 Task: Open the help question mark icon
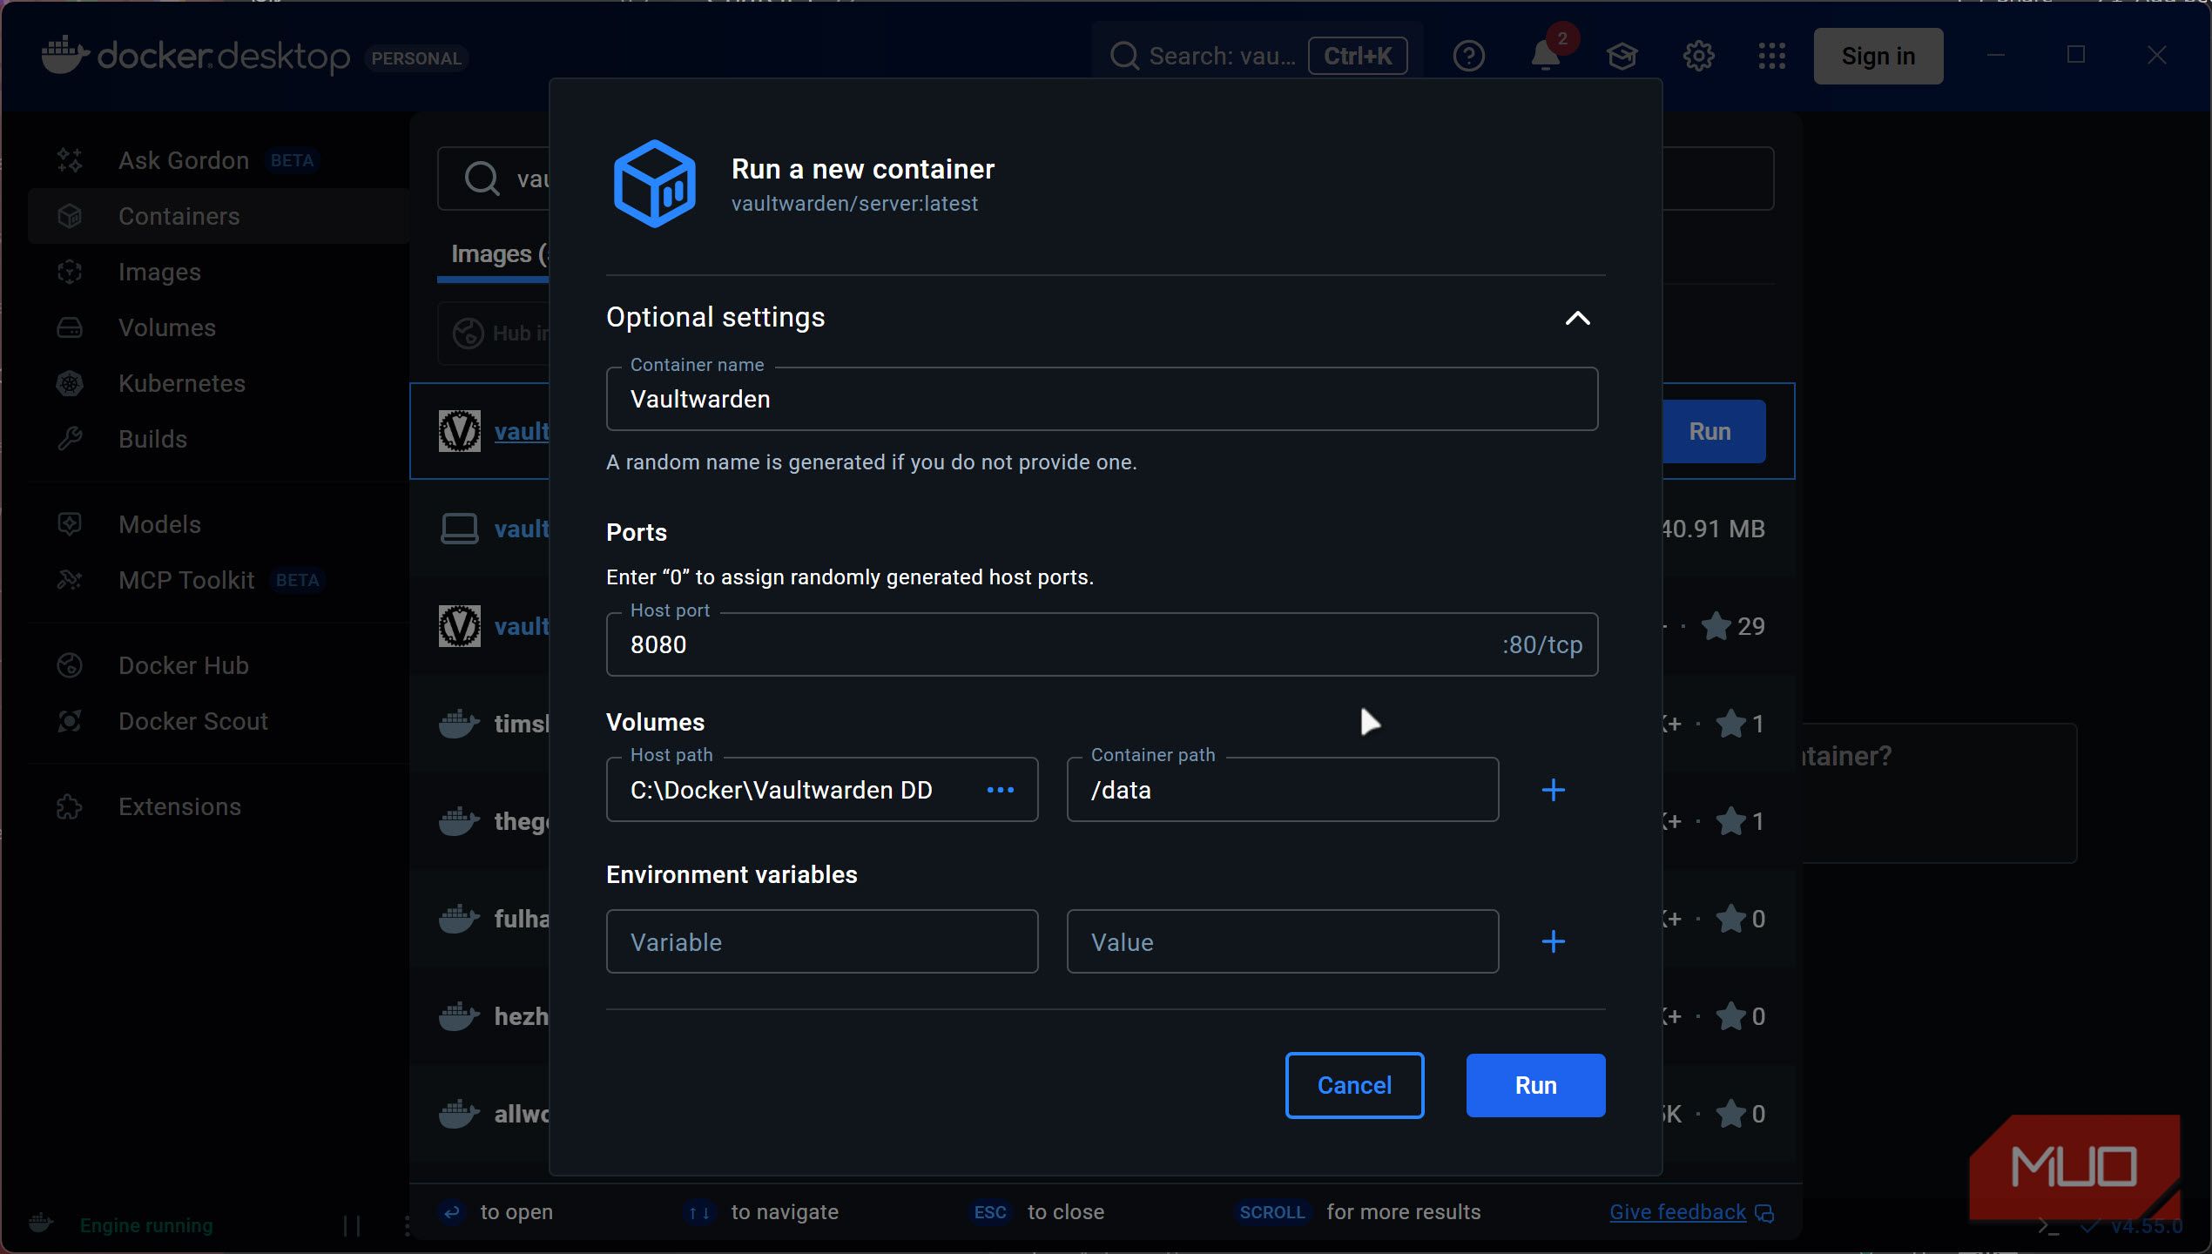pos(1468,56)
